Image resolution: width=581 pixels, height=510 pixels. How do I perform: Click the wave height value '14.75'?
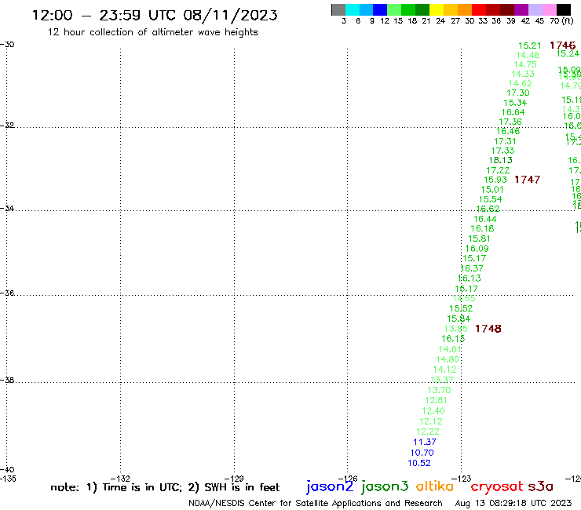(525, 64)
